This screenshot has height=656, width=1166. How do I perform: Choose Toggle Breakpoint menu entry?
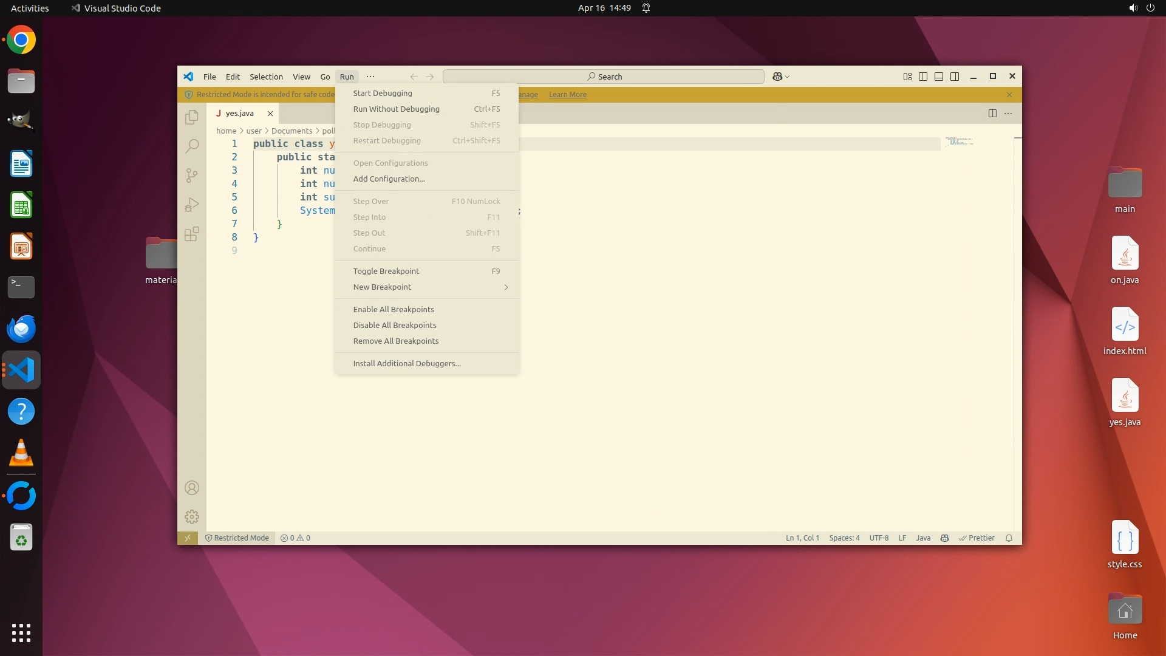386,272
